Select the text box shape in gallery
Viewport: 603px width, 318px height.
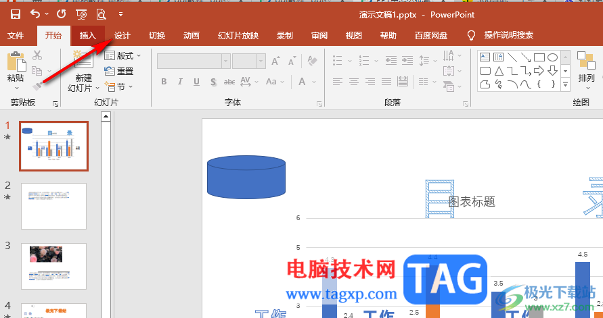pyautogui.click(x=485, y=57)
